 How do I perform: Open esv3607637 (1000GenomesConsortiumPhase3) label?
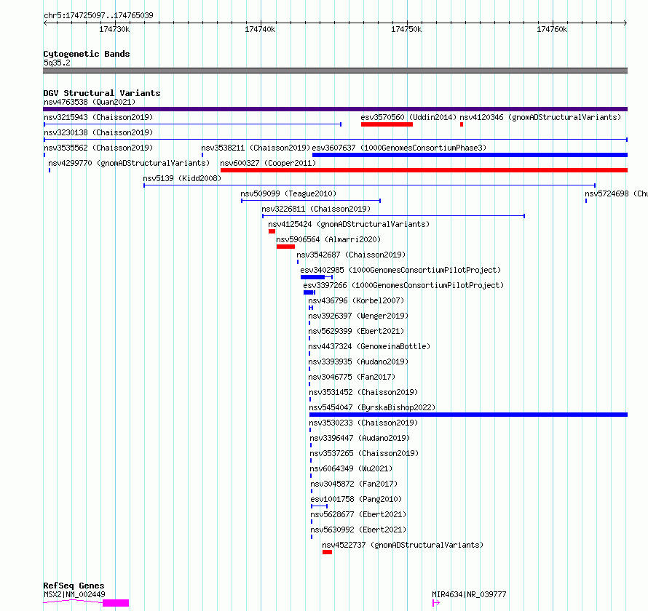pos(399,148)
